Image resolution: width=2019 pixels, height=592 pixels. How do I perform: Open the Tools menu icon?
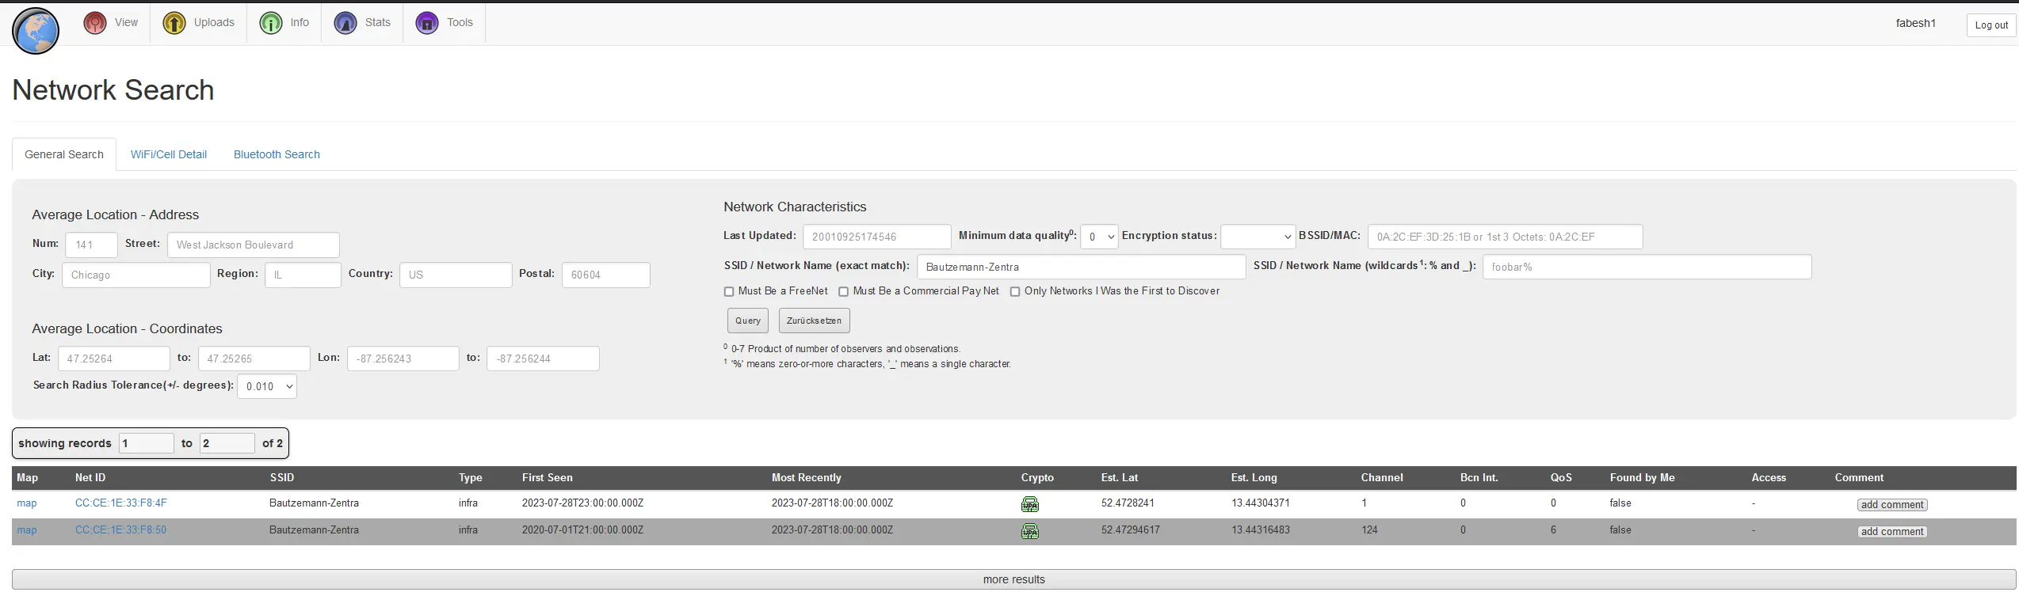[427, 23]
